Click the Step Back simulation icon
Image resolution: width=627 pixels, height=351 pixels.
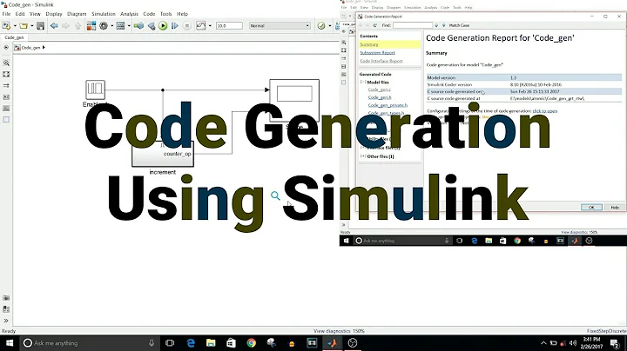152,26
